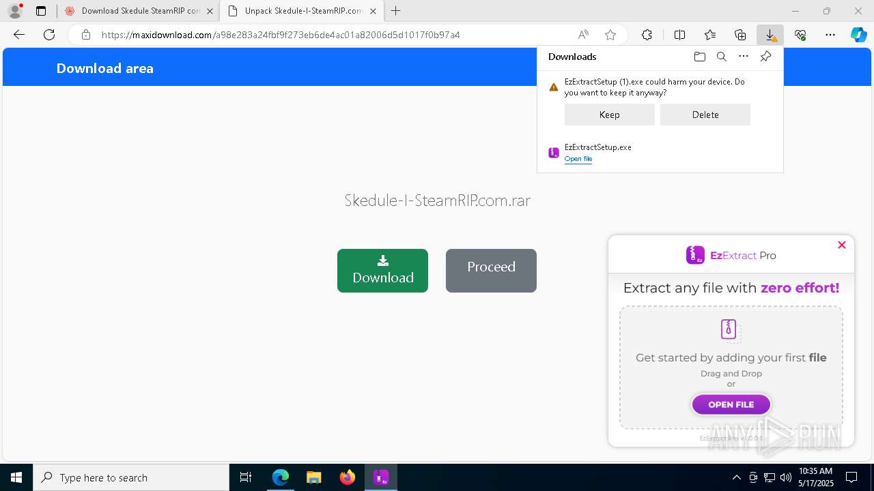Screen dimensions: 874x491
Task: Toggle the Downloads toolbar button
Action: tap(770, 35)
